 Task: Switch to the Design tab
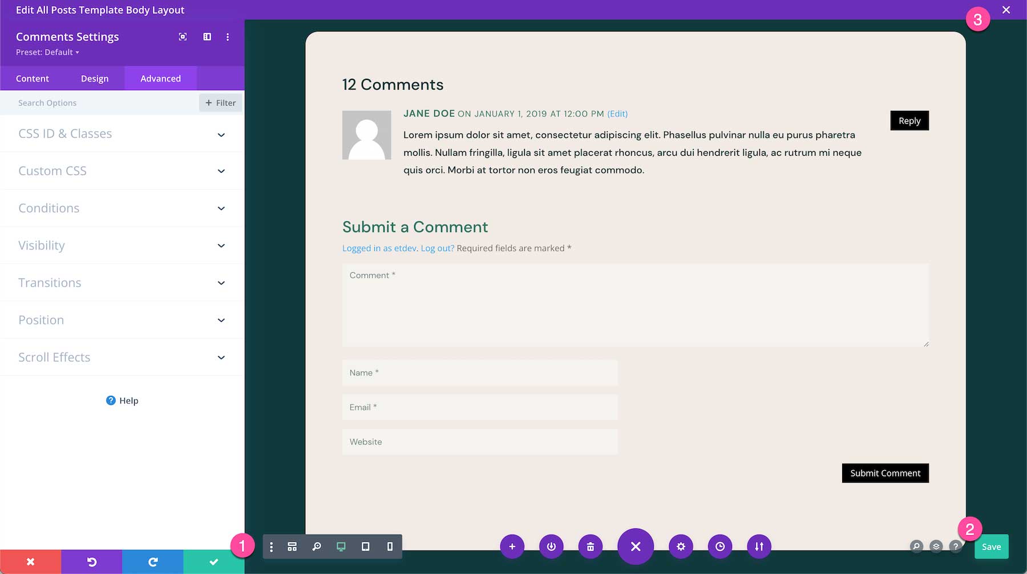(x=95, y=79)
